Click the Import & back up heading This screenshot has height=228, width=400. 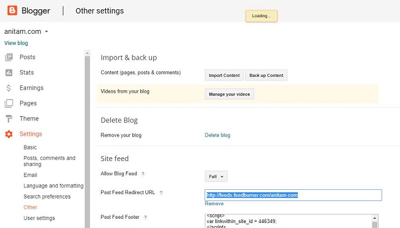pyautogui.click(x=129, y=58)
